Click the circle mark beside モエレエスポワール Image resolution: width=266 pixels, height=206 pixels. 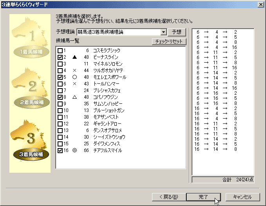[x=74, y=77]
